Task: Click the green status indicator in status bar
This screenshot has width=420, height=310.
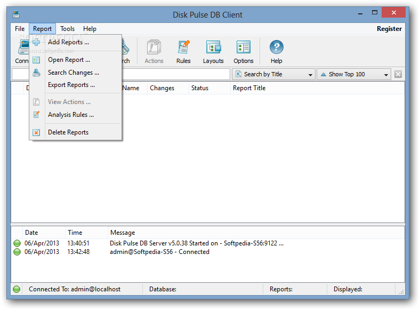Action: pos(17,289)
